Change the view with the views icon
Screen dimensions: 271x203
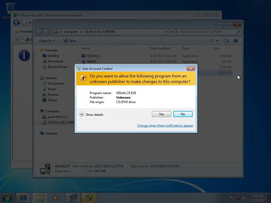coord(211,41)
